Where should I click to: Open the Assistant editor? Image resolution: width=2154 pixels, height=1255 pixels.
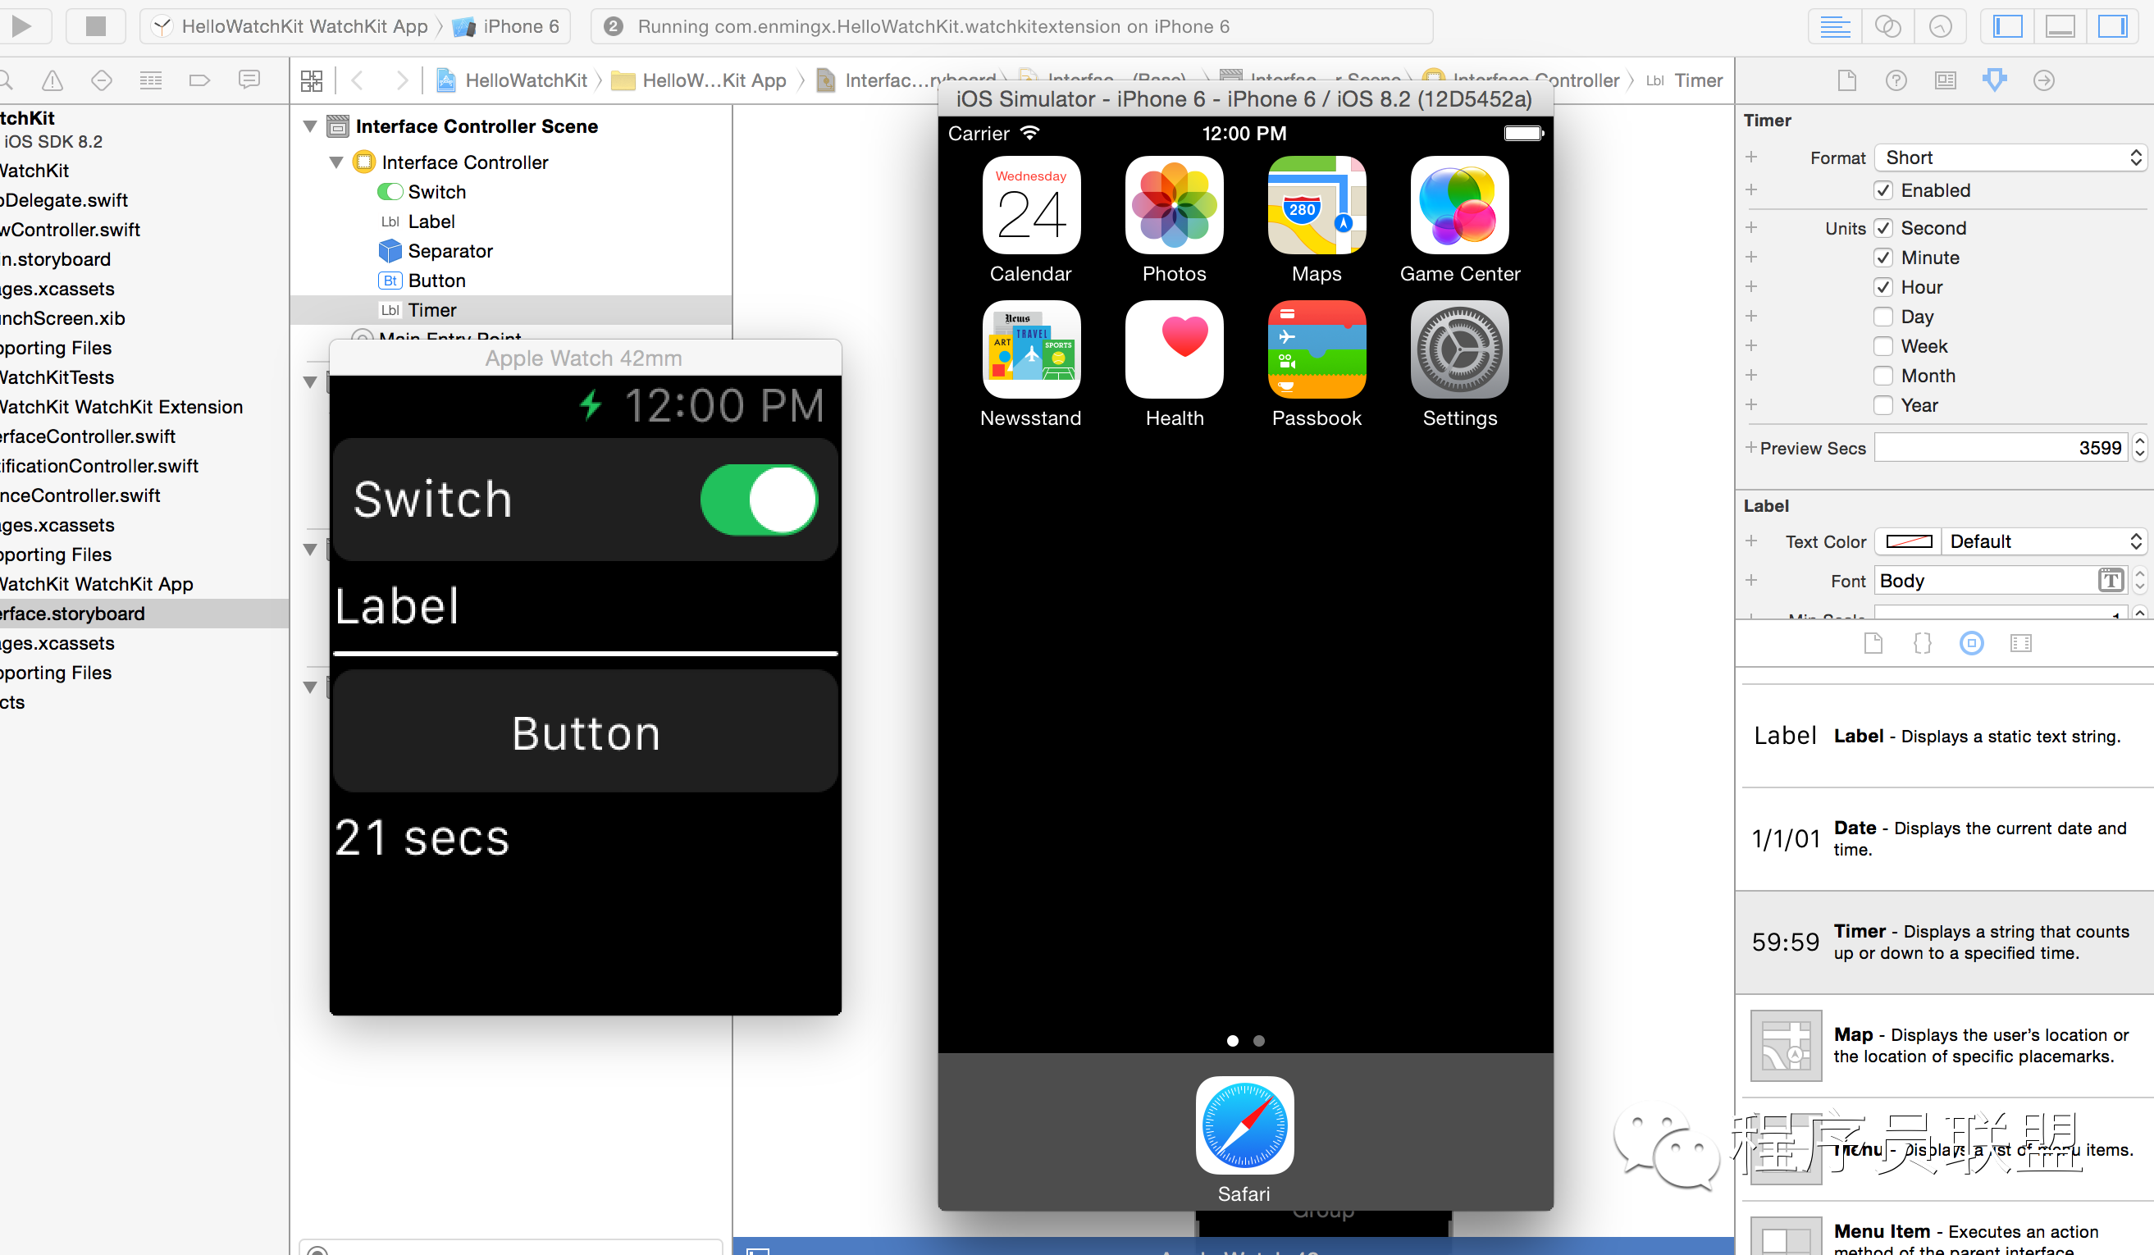1887,26
